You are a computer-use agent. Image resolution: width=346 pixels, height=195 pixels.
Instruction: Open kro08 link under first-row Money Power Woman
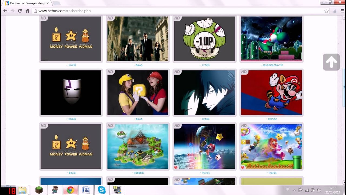click(72, 65)
